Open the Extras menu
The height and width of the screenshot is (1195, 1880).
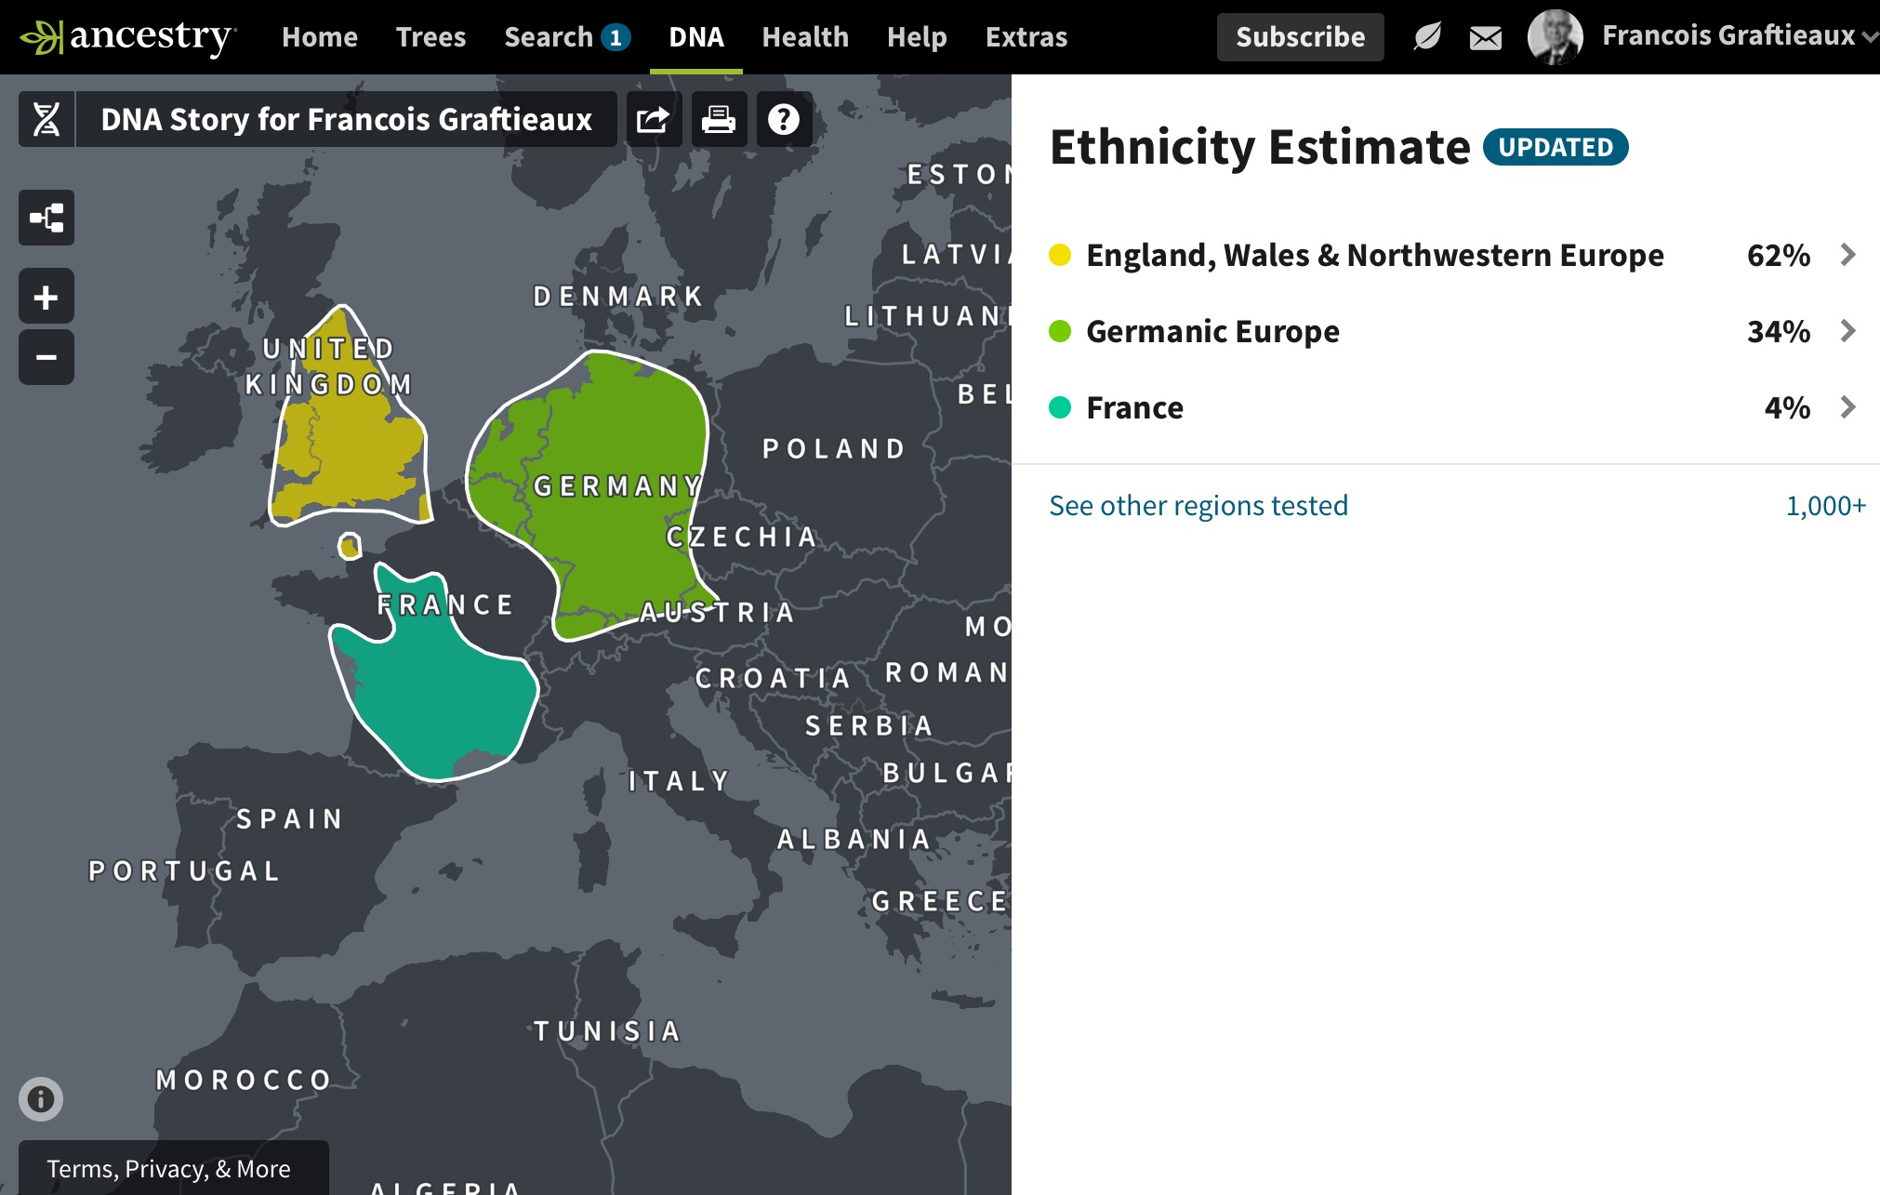coord(1026,37)
